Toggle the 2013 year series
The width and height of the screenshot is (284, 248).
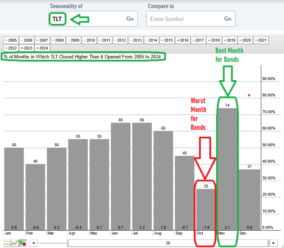136,40
